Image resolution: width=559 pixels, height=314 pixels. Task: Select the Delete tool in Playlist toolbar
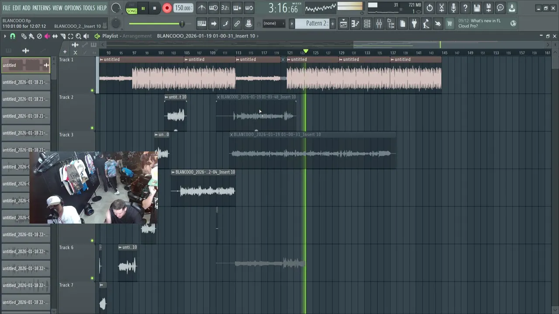(39, 36)
